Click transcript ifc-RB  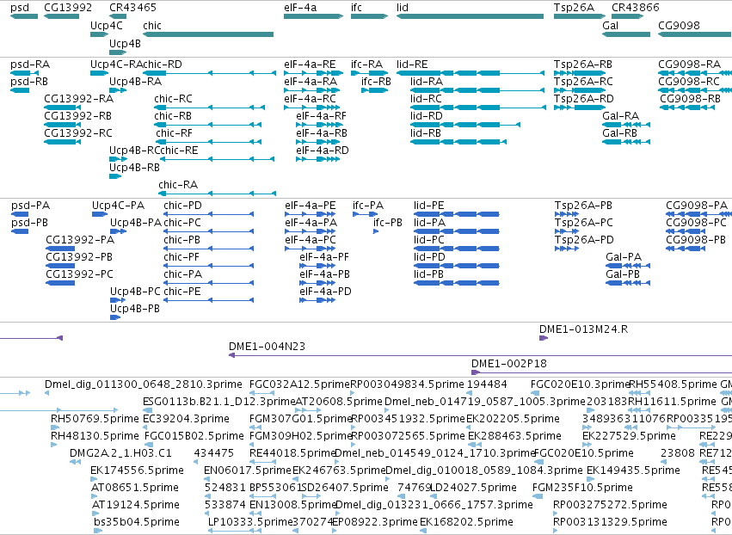click(374, 90)
